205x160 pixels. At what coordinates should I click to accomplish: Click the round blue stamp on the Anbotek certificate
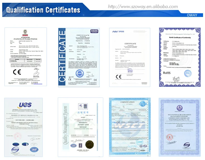80,73
